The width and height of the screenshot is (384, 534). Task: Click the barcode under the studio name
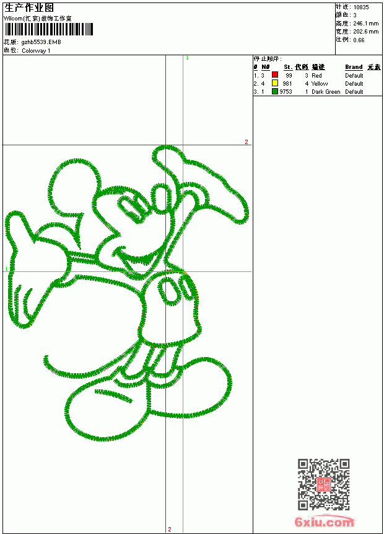[48, 29]
